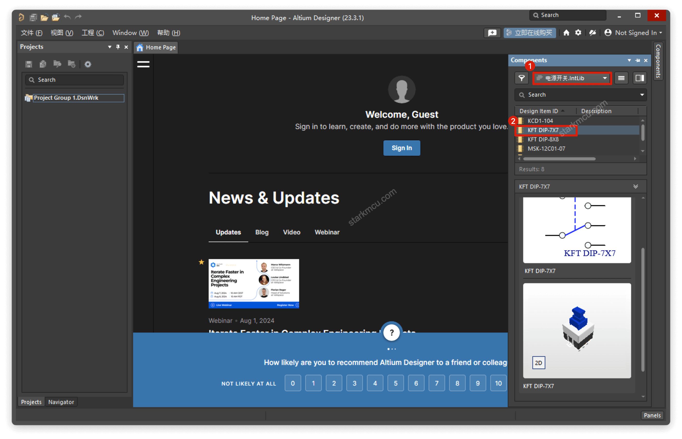Open Preferences with the gear icon
The image size is (682, 439).
tap(578, 33)
